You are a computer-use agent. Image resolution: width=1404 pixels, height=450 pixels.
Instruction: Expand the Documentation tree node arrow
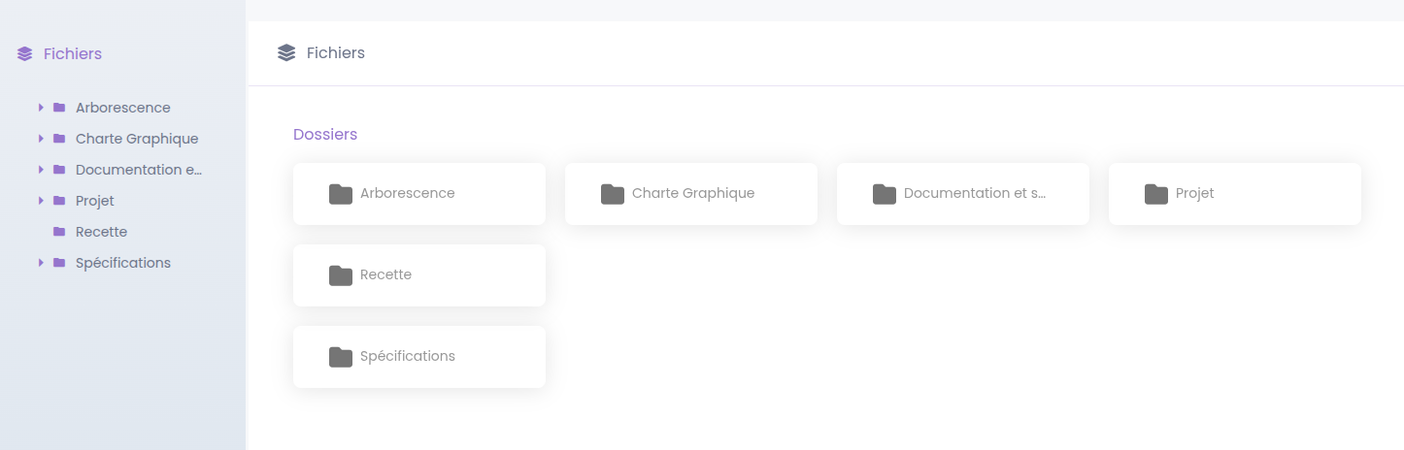pyautogui.click(x=41, y=170)
